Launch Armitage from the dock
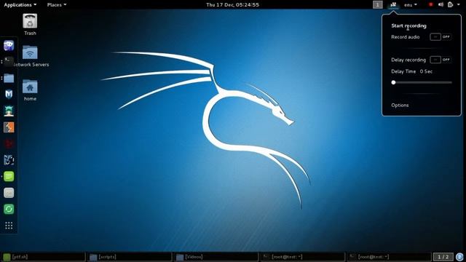This screenshot has width=466, height=262. click(x=9, y=111)
